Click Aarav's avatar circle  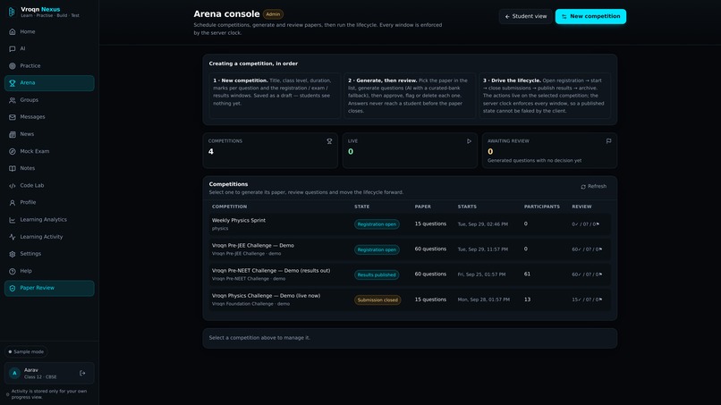point(14,374)
